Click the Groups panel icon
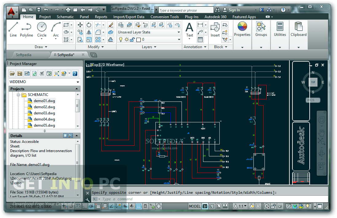 261,27
